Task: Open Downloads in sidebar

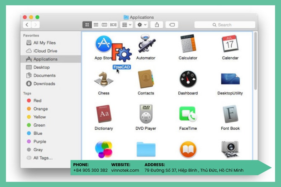Action: pyautogui.click(x=51, y=84)
